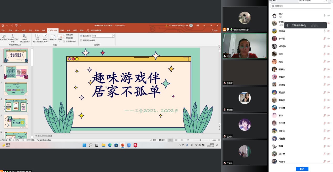This screenshot has width=333, height=172.
Task: Toggle the Use Timings (使用计时) checkbox
Action: pyautogui.click(x=64, y=38)
